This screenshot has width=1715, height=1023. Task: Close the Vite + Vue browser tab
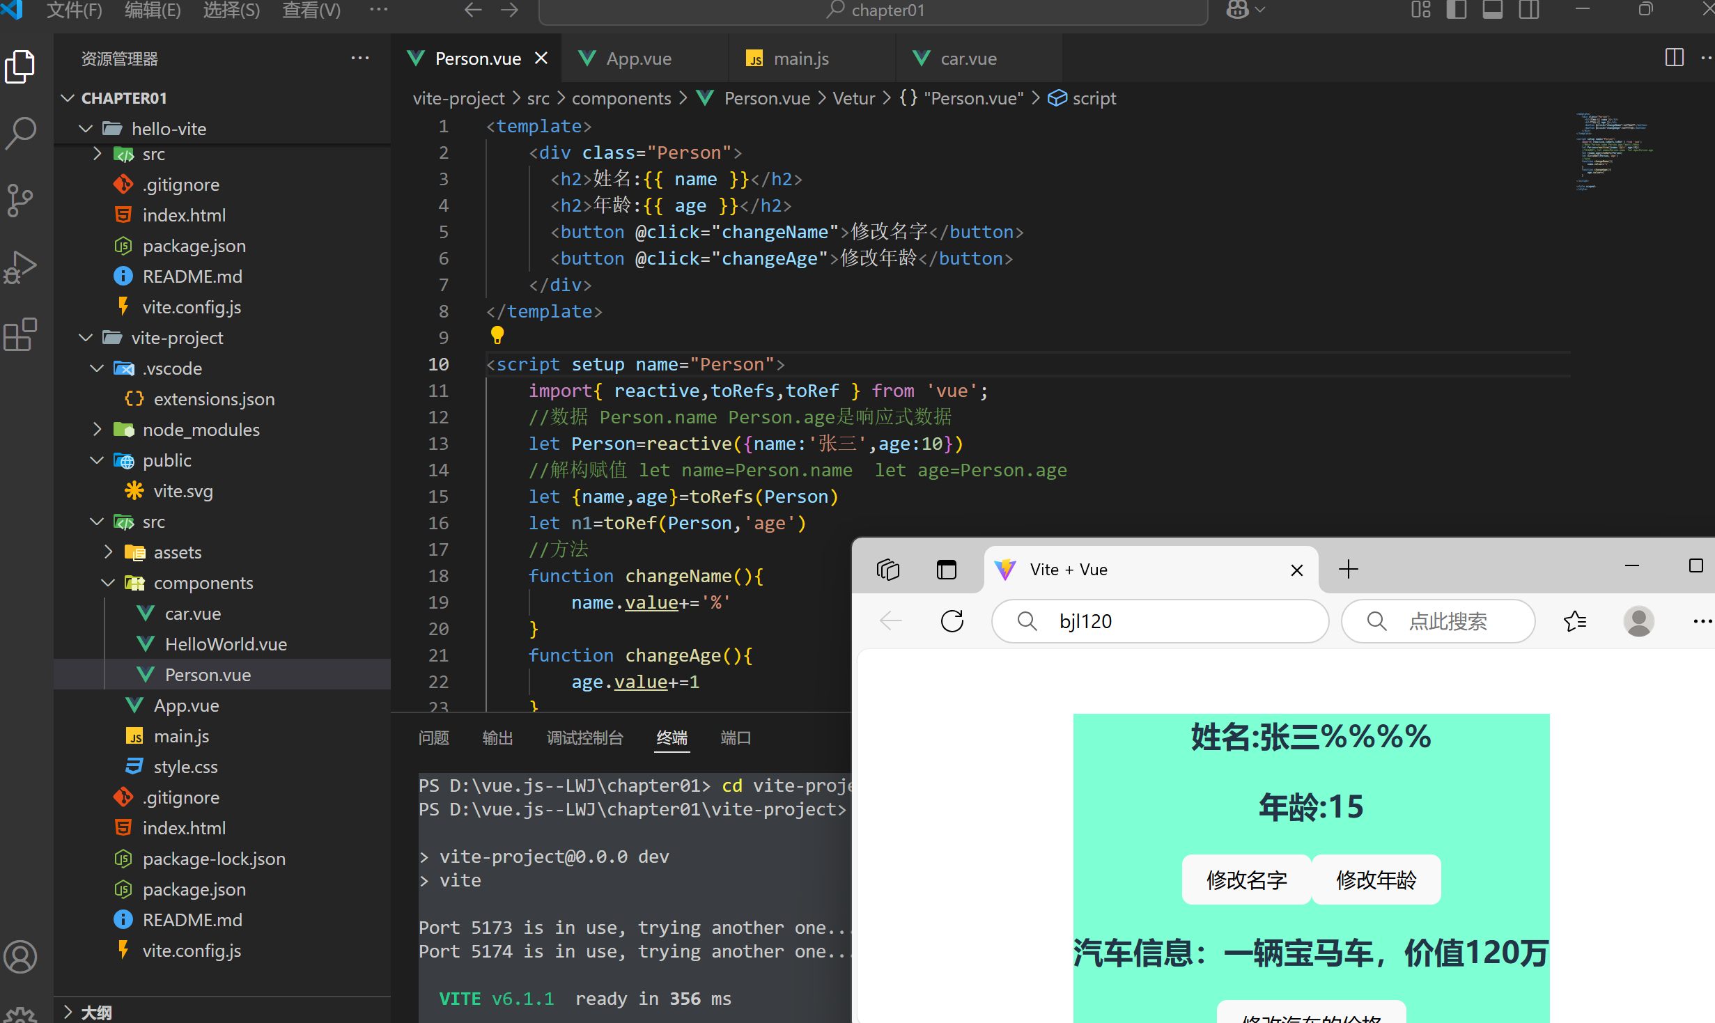click(x=1296, y=570)
